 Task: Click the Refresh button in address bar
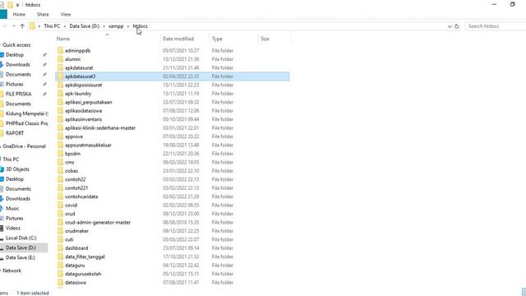tap(457, 26)
